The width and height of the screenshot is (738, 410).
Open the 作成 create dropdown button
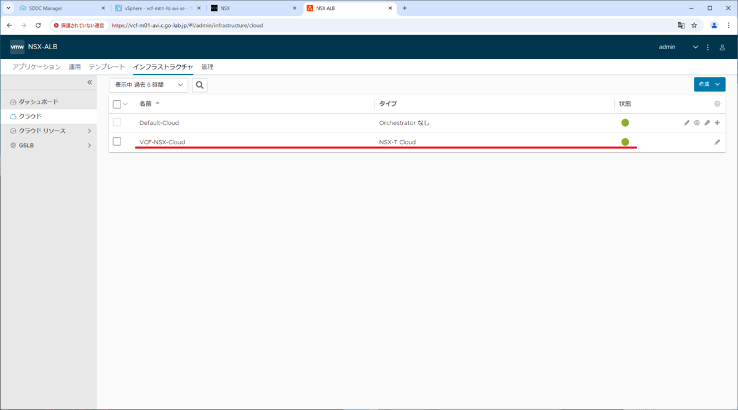(x=709, y=84)
